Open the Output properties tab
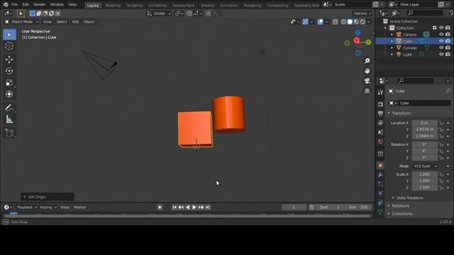The width and height of the screenshot is (454, 255). (x=380, y=113)
